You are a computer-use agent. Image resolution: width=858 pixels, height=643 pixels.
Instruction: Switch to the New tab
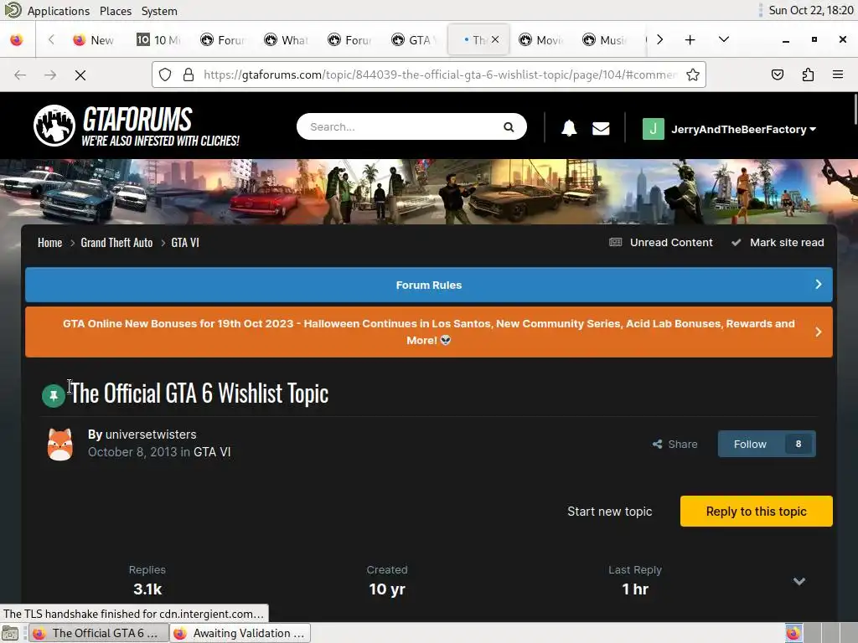coord(94,40)
